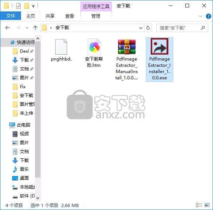Refresh the 安下载 folder view
The width and height of the screenshot is (213, 210).
coord(148,28)
